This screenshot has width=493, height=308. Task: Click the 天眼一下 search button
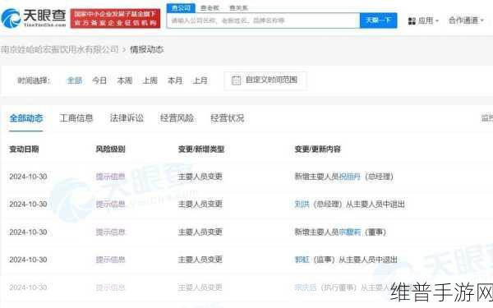pyautogui.click(x=378, y=21)
